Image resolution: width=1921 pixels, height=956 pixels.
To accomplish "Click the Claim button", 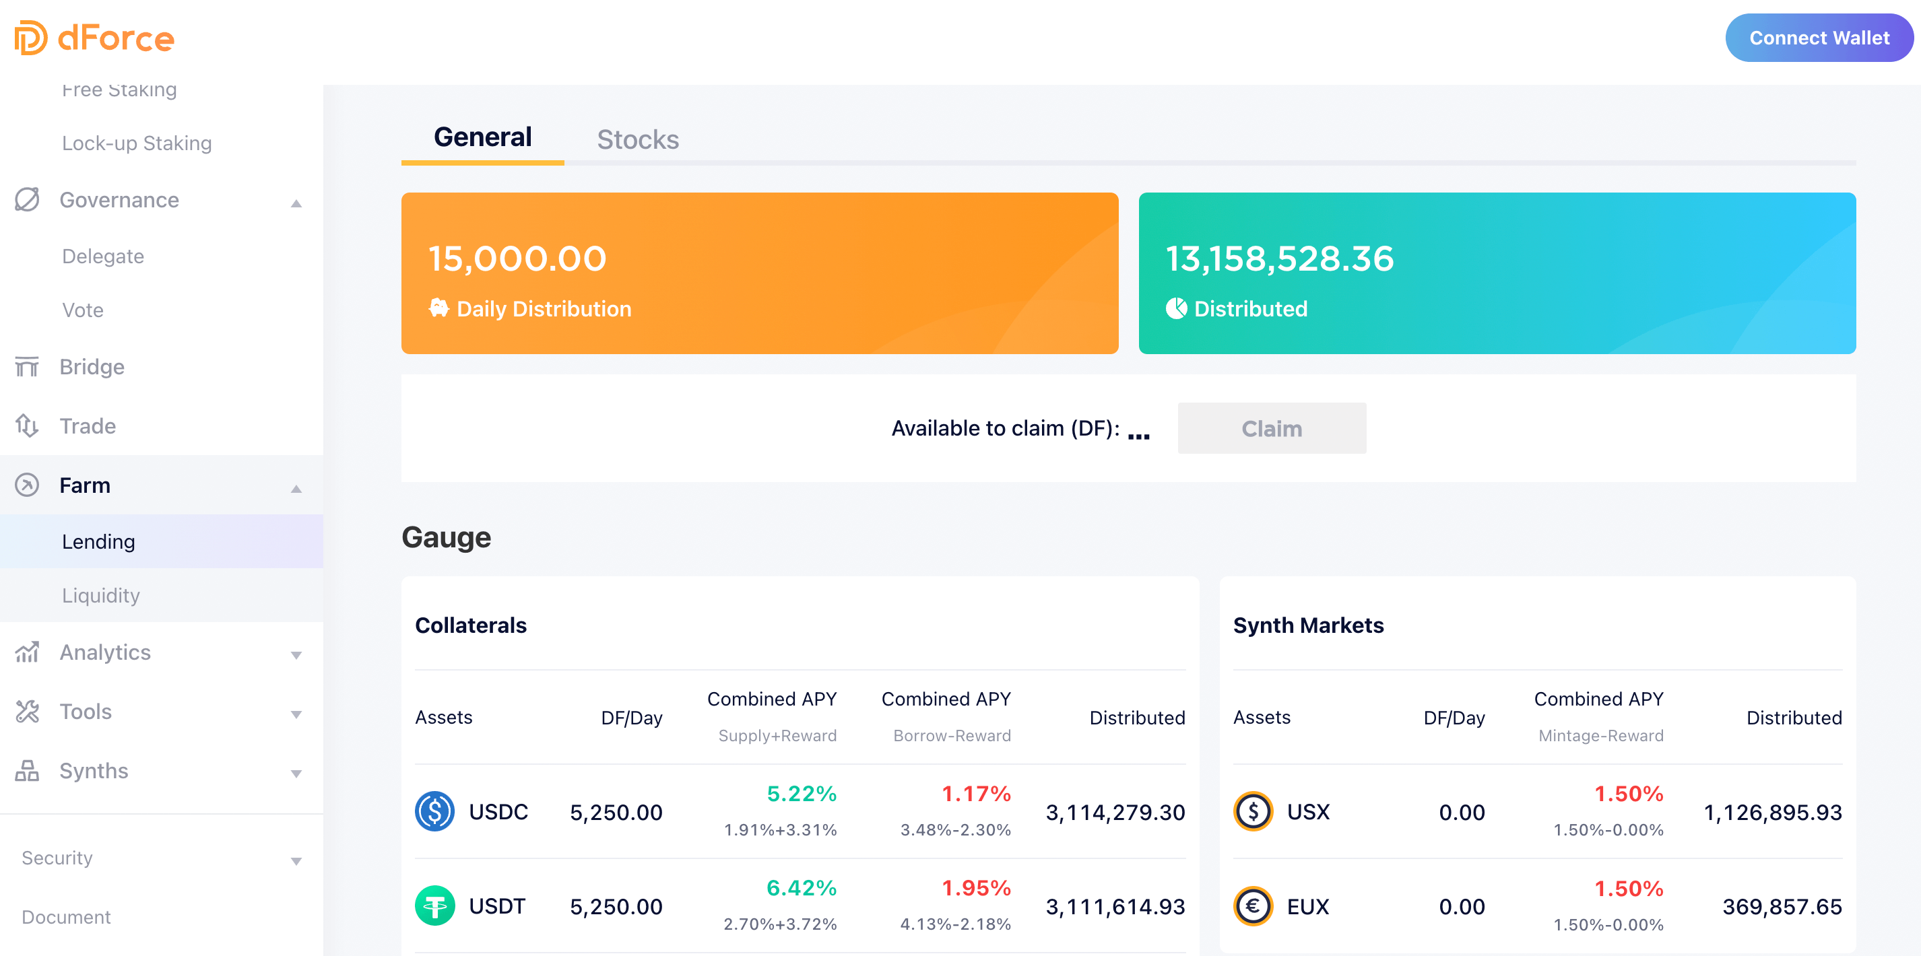I will coord(1272,428).
